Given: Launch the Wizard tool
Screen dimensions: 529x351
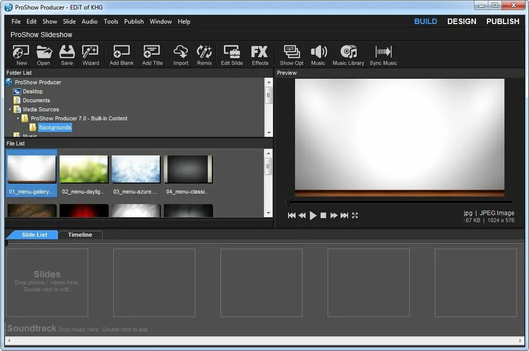Looking at the screenshot, I should [x=90, y=55].
